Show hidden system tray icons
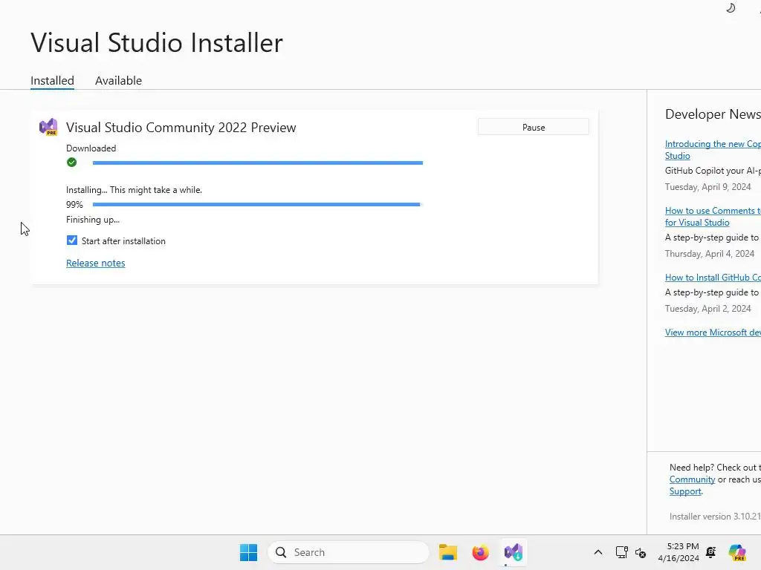 [x=598, y=552]
